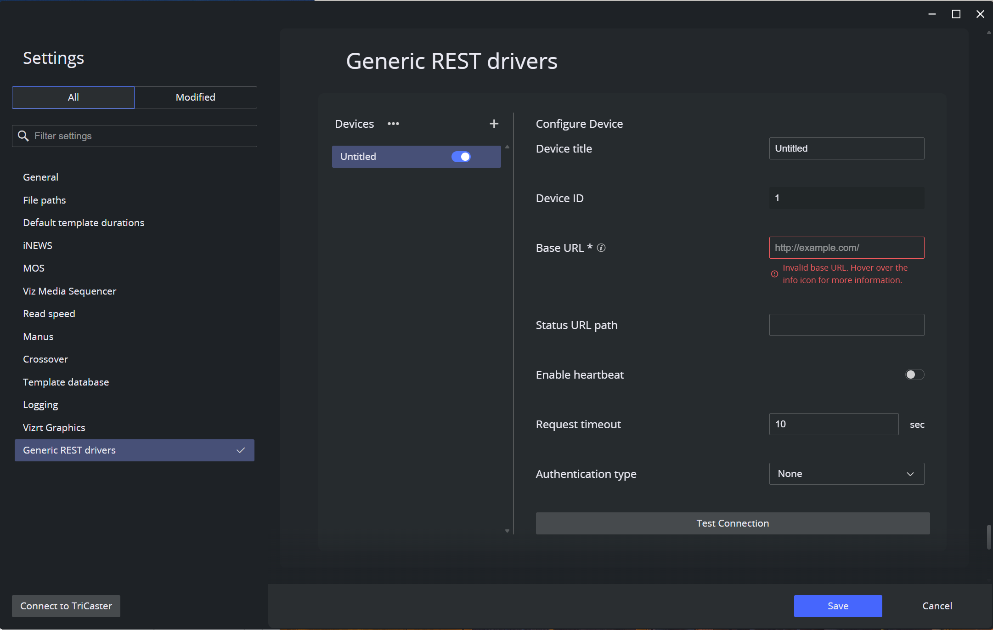Click the device list scroll down arrow

(507, 531)
